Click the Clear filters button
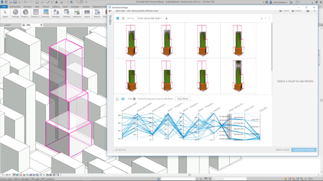The width and height of the screenshot is (323, 181). [x=183, y=99]
